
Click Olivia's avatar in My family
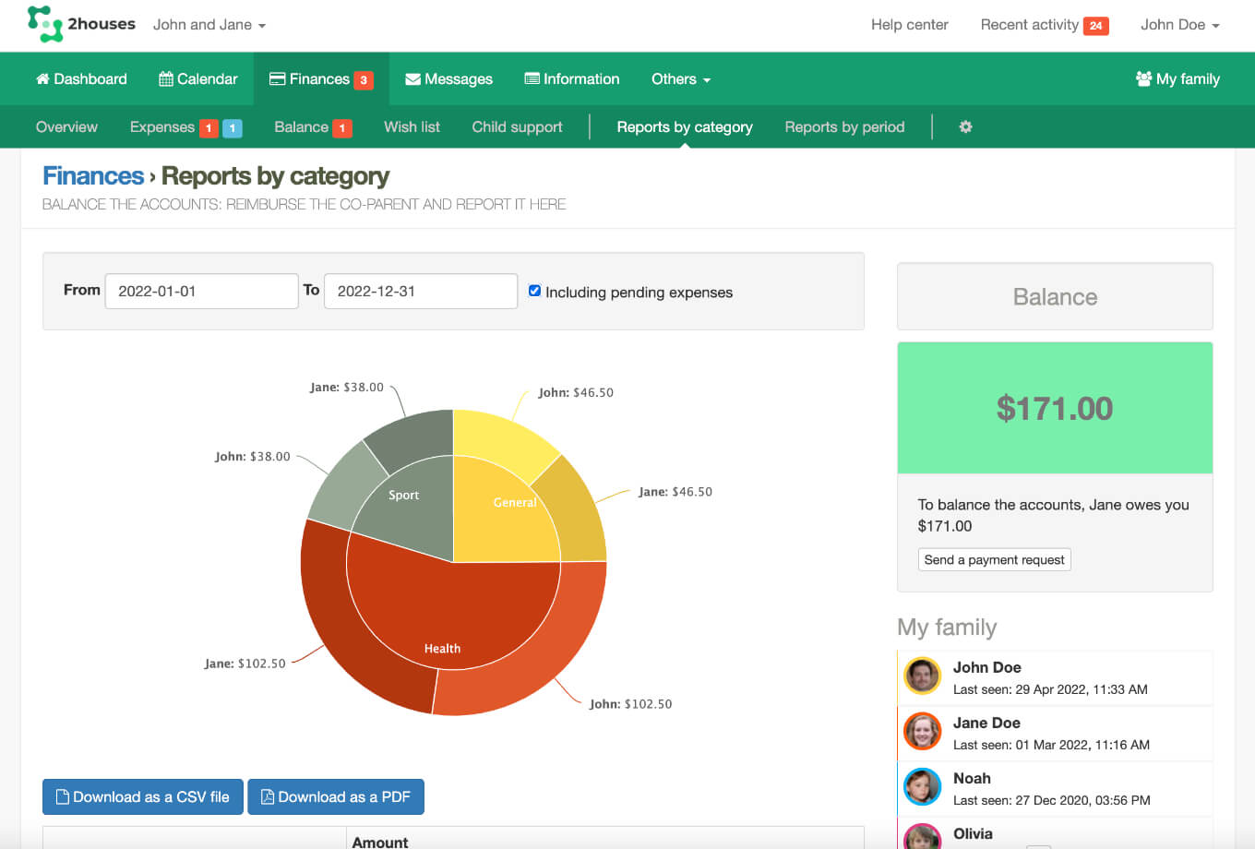tap(922, 837)
